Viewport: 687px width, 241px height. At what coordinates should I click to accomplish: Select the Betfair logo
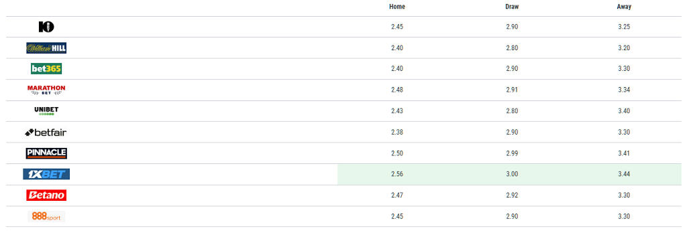pos(46,132)
